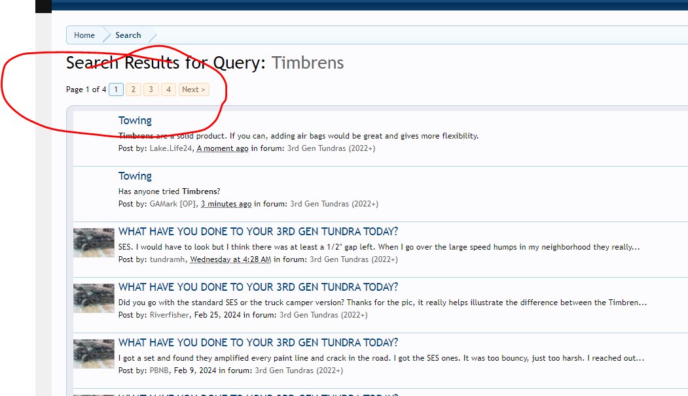Click the 'A moment ago' timestamp

(x=223, y=148)
